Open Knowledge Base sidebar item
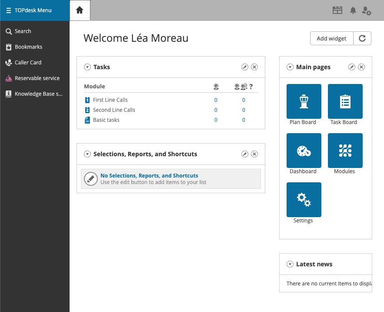The image size is (384, 312). pos(35,94)
